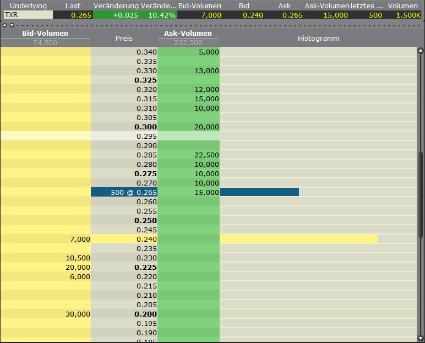Click the yellow histogram bar at 0.240
Viewport: 425px width, 343px height.
click(298, 239)
